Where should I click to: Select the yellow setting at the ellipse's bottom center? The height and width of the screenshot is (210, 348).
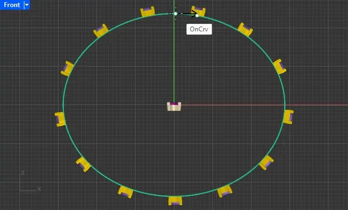(175, 201)
